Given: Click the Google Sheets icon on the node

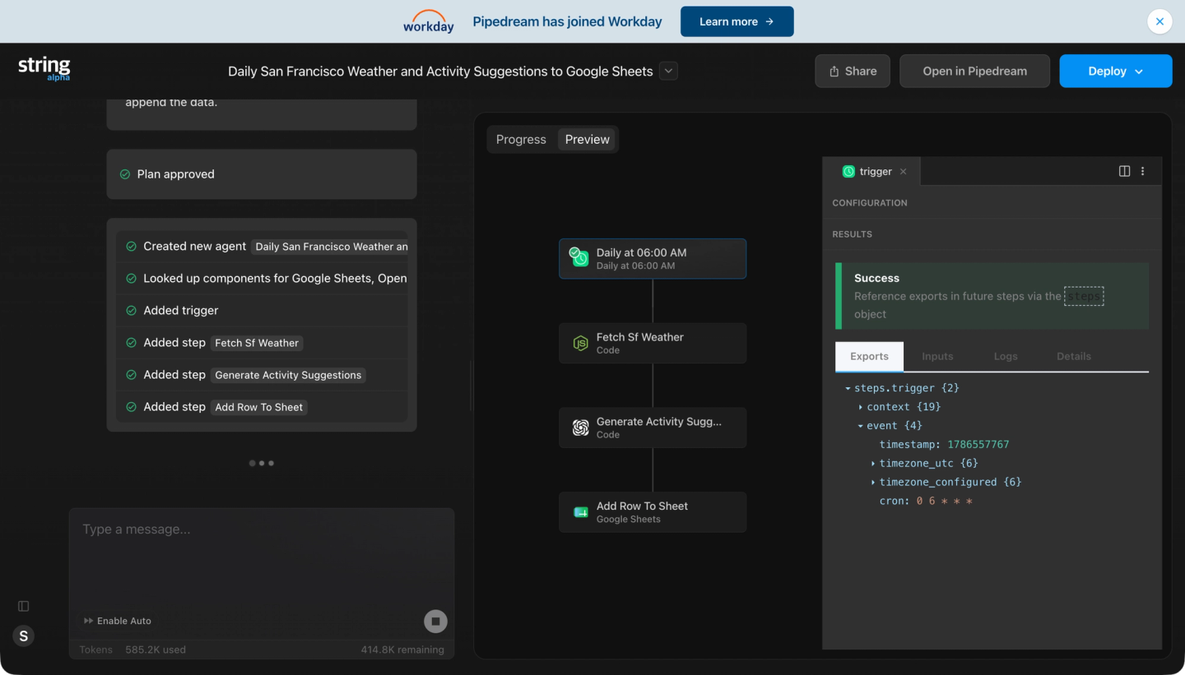Looking at the screenshot, I should tap(580, 512).
